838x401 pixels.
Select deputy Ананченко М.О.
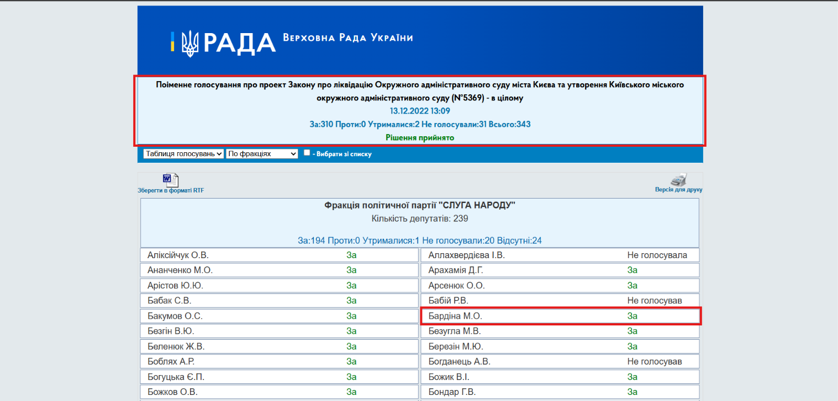180,270
